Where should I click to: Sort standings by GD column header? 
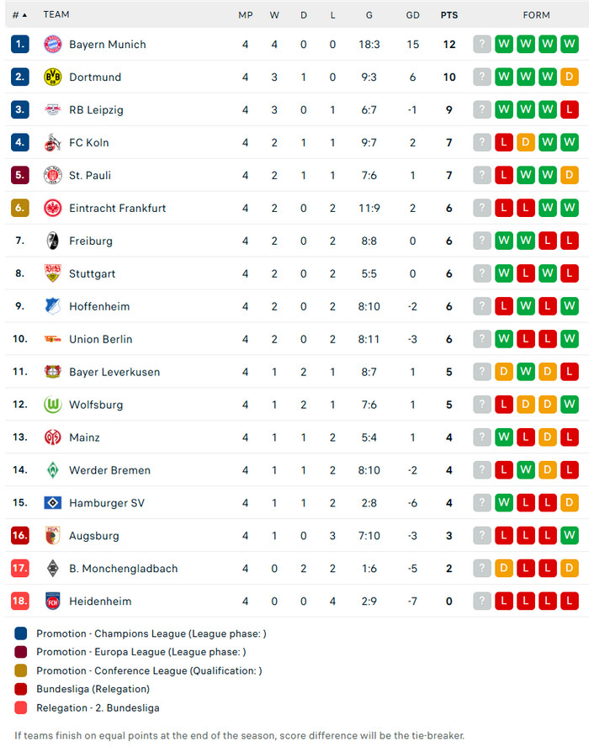pos(412,15)
